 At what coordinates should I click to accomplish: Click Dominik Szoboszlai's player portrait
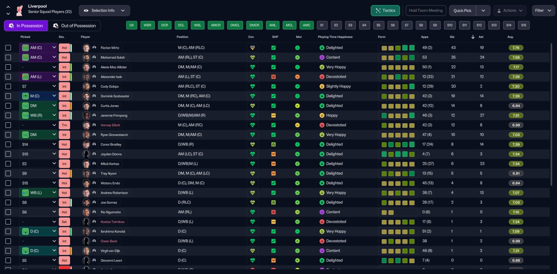pos(86,96)
